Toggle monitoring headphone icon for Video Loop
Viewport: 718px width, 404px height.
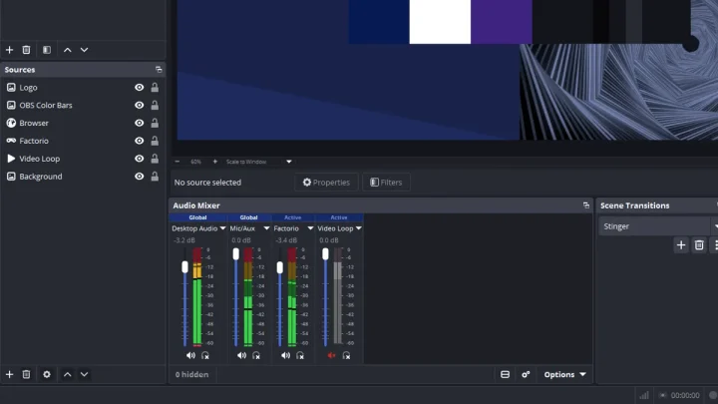[x=346, y=355]
